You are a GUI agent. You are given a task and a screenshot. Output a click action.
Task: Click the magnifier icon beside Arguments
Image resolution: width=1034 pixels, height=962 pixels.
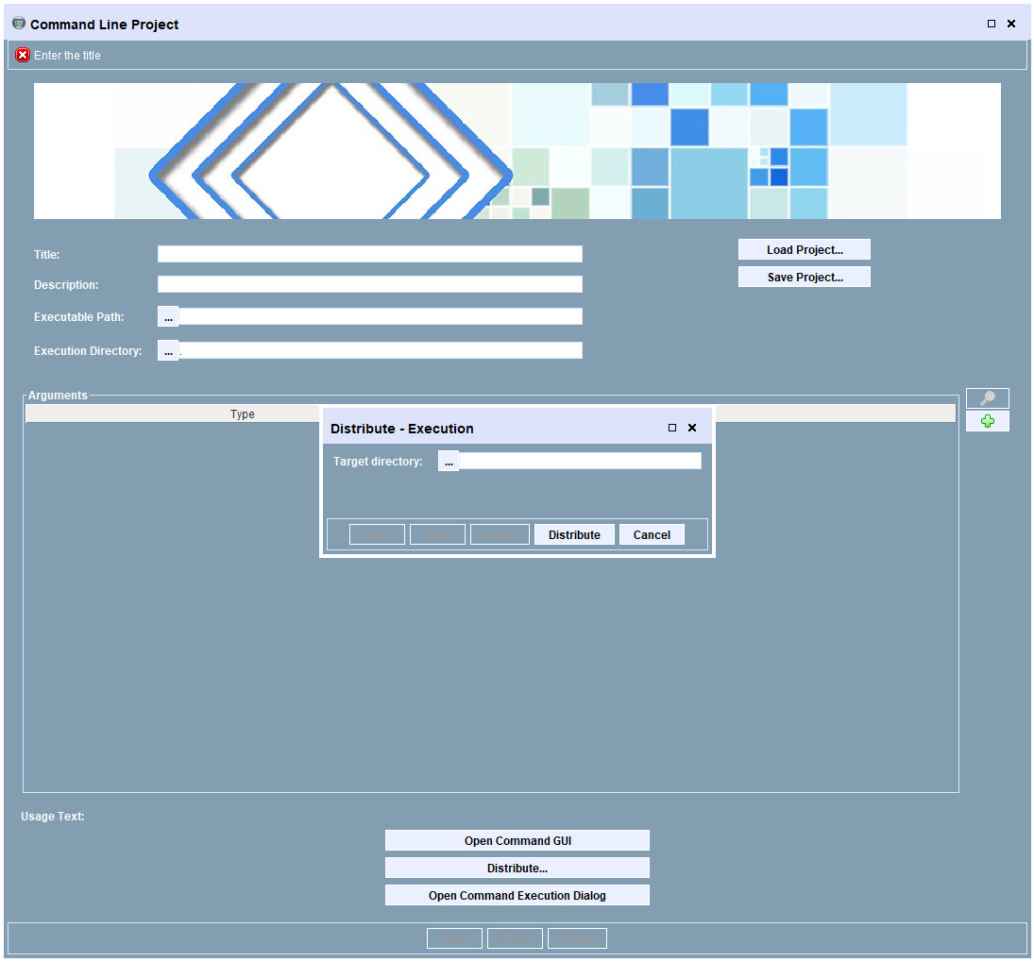987,398
